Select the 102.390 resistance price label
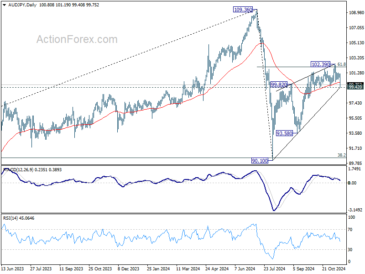The image size is (365, 274). pos(321,64)
